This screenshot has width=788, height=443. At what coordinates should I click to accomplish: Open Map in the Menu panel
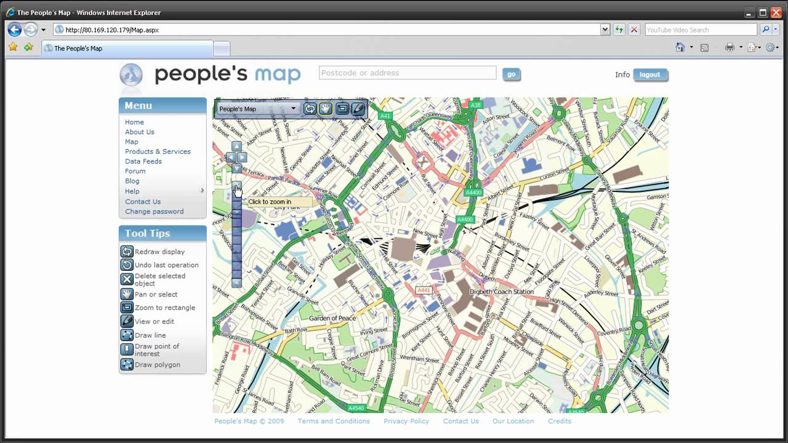[132, 142]
